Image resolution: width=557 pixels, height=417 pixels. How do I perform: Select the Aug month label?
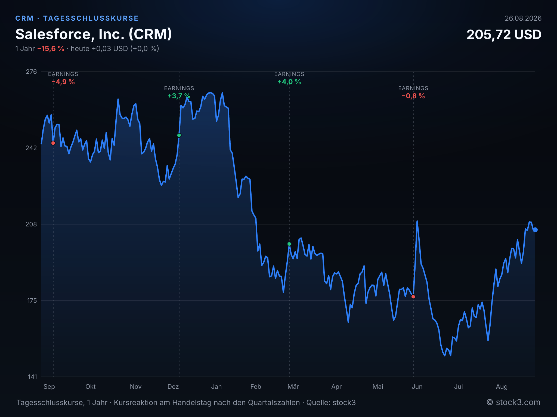502,387
